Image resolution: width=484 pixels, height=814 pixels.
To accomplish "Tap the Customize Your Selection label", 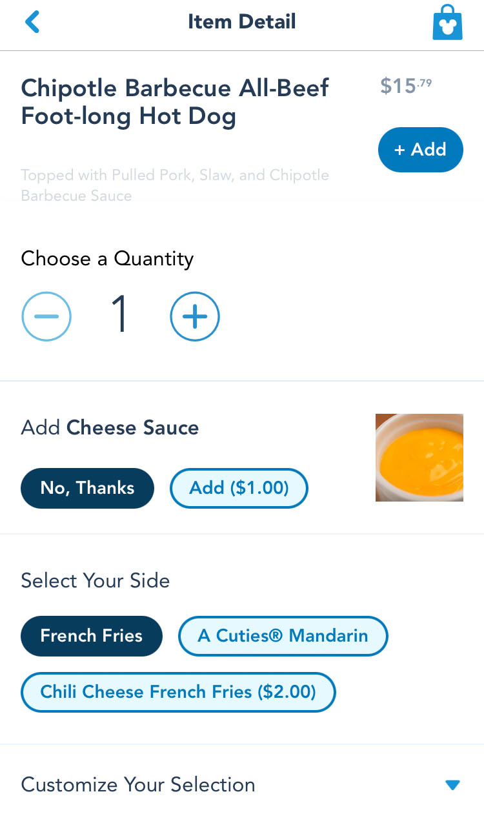I will pyautogui.click(x=138, y=784).
